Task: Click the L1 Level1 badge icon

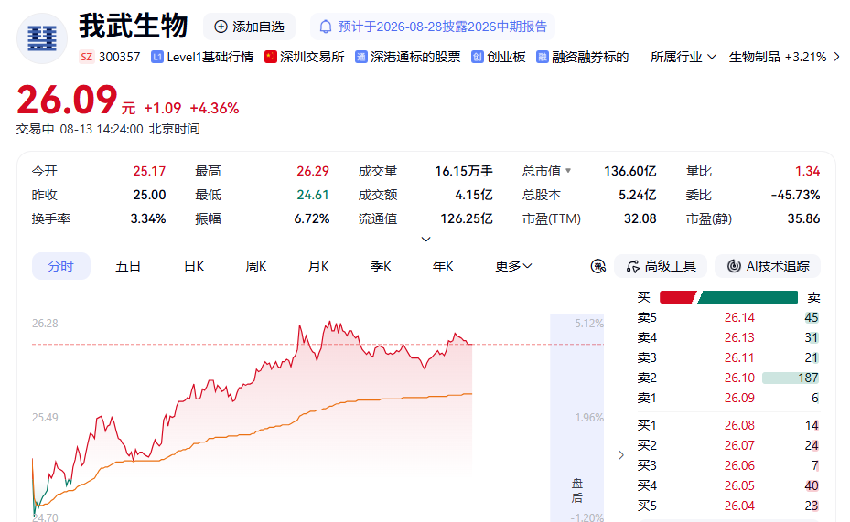Action: (x=157, y=57)
